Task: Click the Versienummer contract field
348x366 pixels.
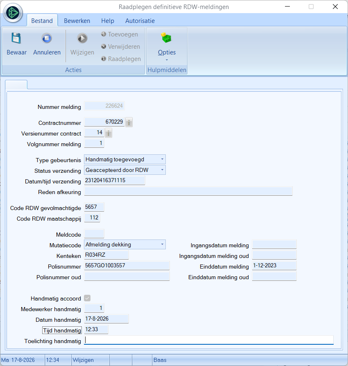Action: 94,133
